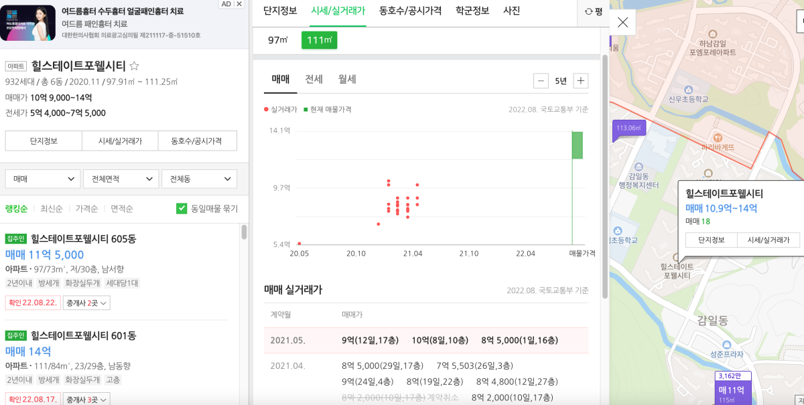Select the 111㎡ area option

(x=320, y=40)
